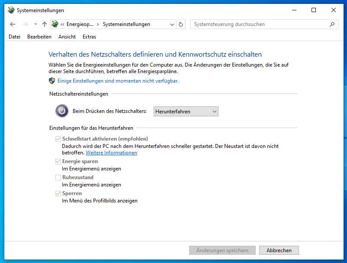Toggle the Energie sparen checkbox

tap(58, 161)
